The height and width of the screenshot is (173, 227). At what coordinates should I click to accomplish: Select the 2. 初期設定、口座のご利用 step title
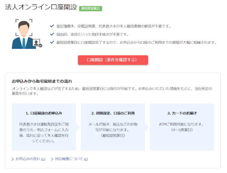pyautogui.click(x=113, y=113)
